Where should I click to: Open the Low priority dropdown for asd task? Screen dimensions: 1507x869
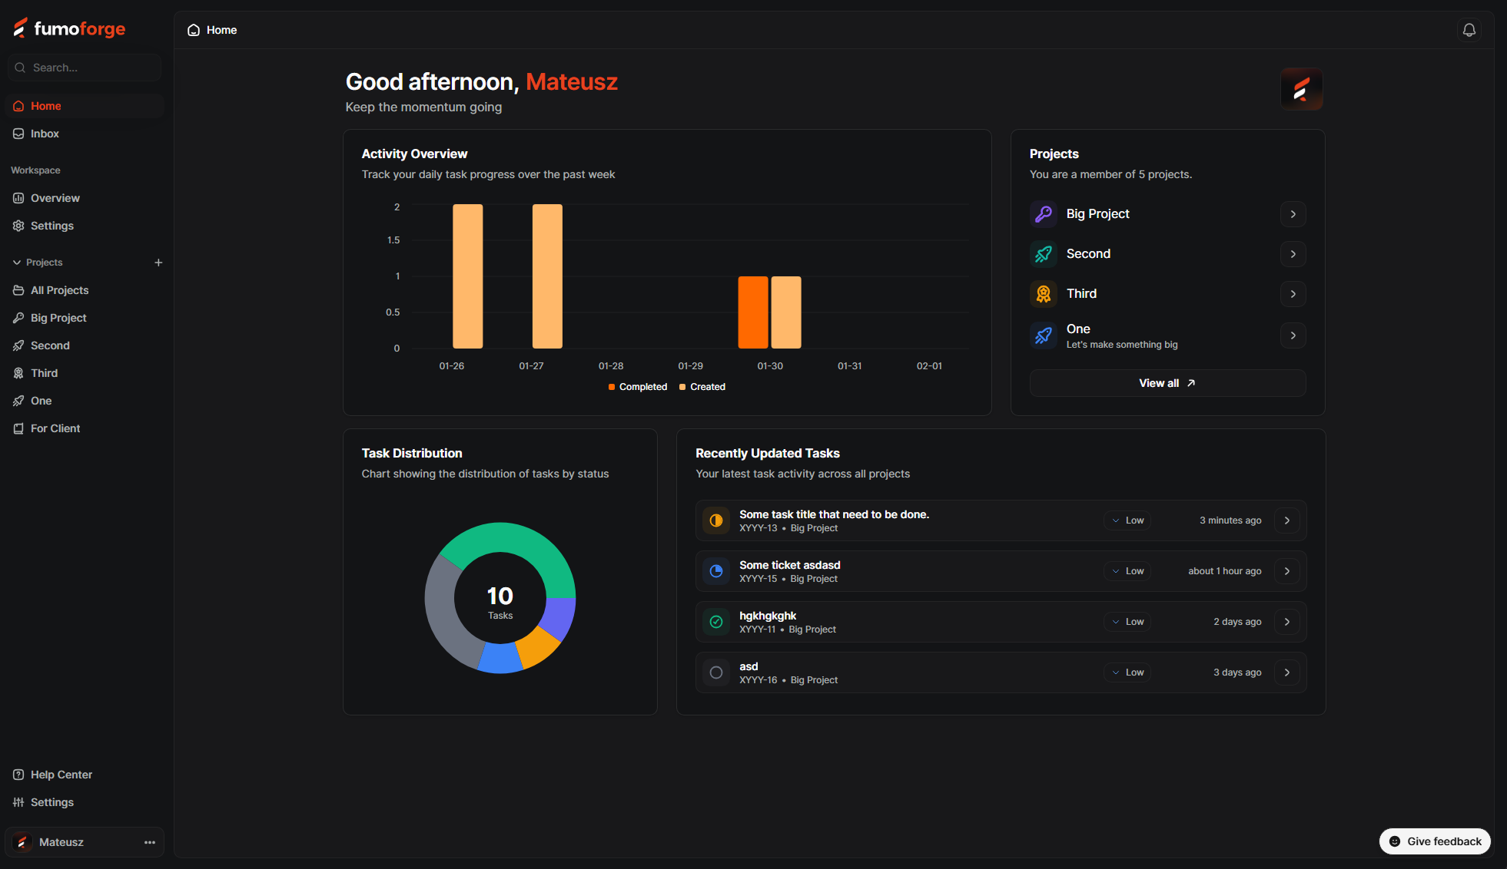coord(1127,672)
